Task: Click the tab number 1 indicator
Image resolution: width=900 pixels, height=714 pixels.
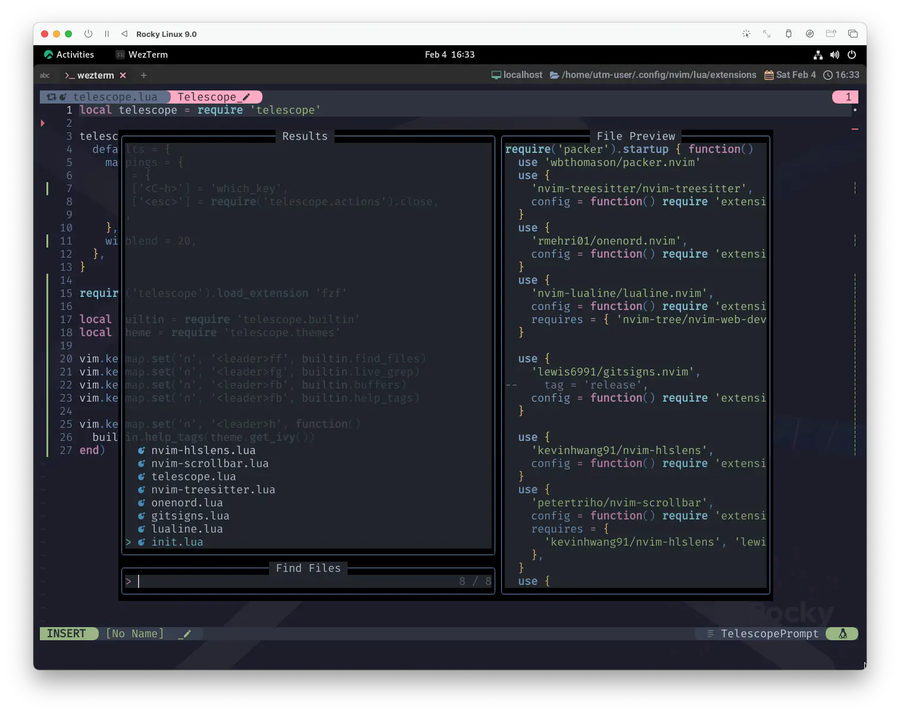Action: (x=845, y=97)
